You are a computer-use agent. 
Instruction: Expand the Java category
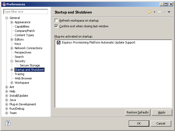[x=7, y=100]
